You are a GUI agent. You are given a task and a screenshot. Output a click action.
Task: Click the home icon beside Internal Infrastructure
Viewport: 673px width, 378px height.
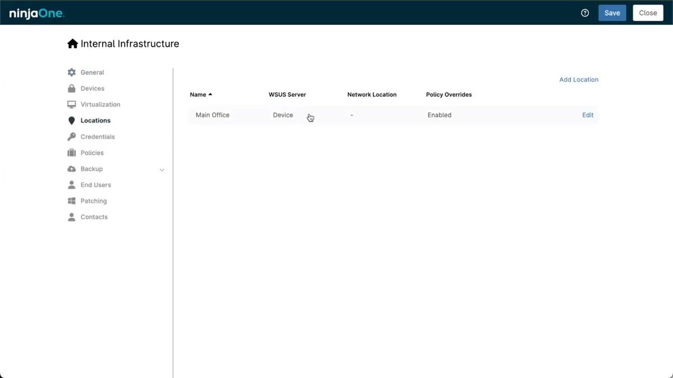point(73,43)
